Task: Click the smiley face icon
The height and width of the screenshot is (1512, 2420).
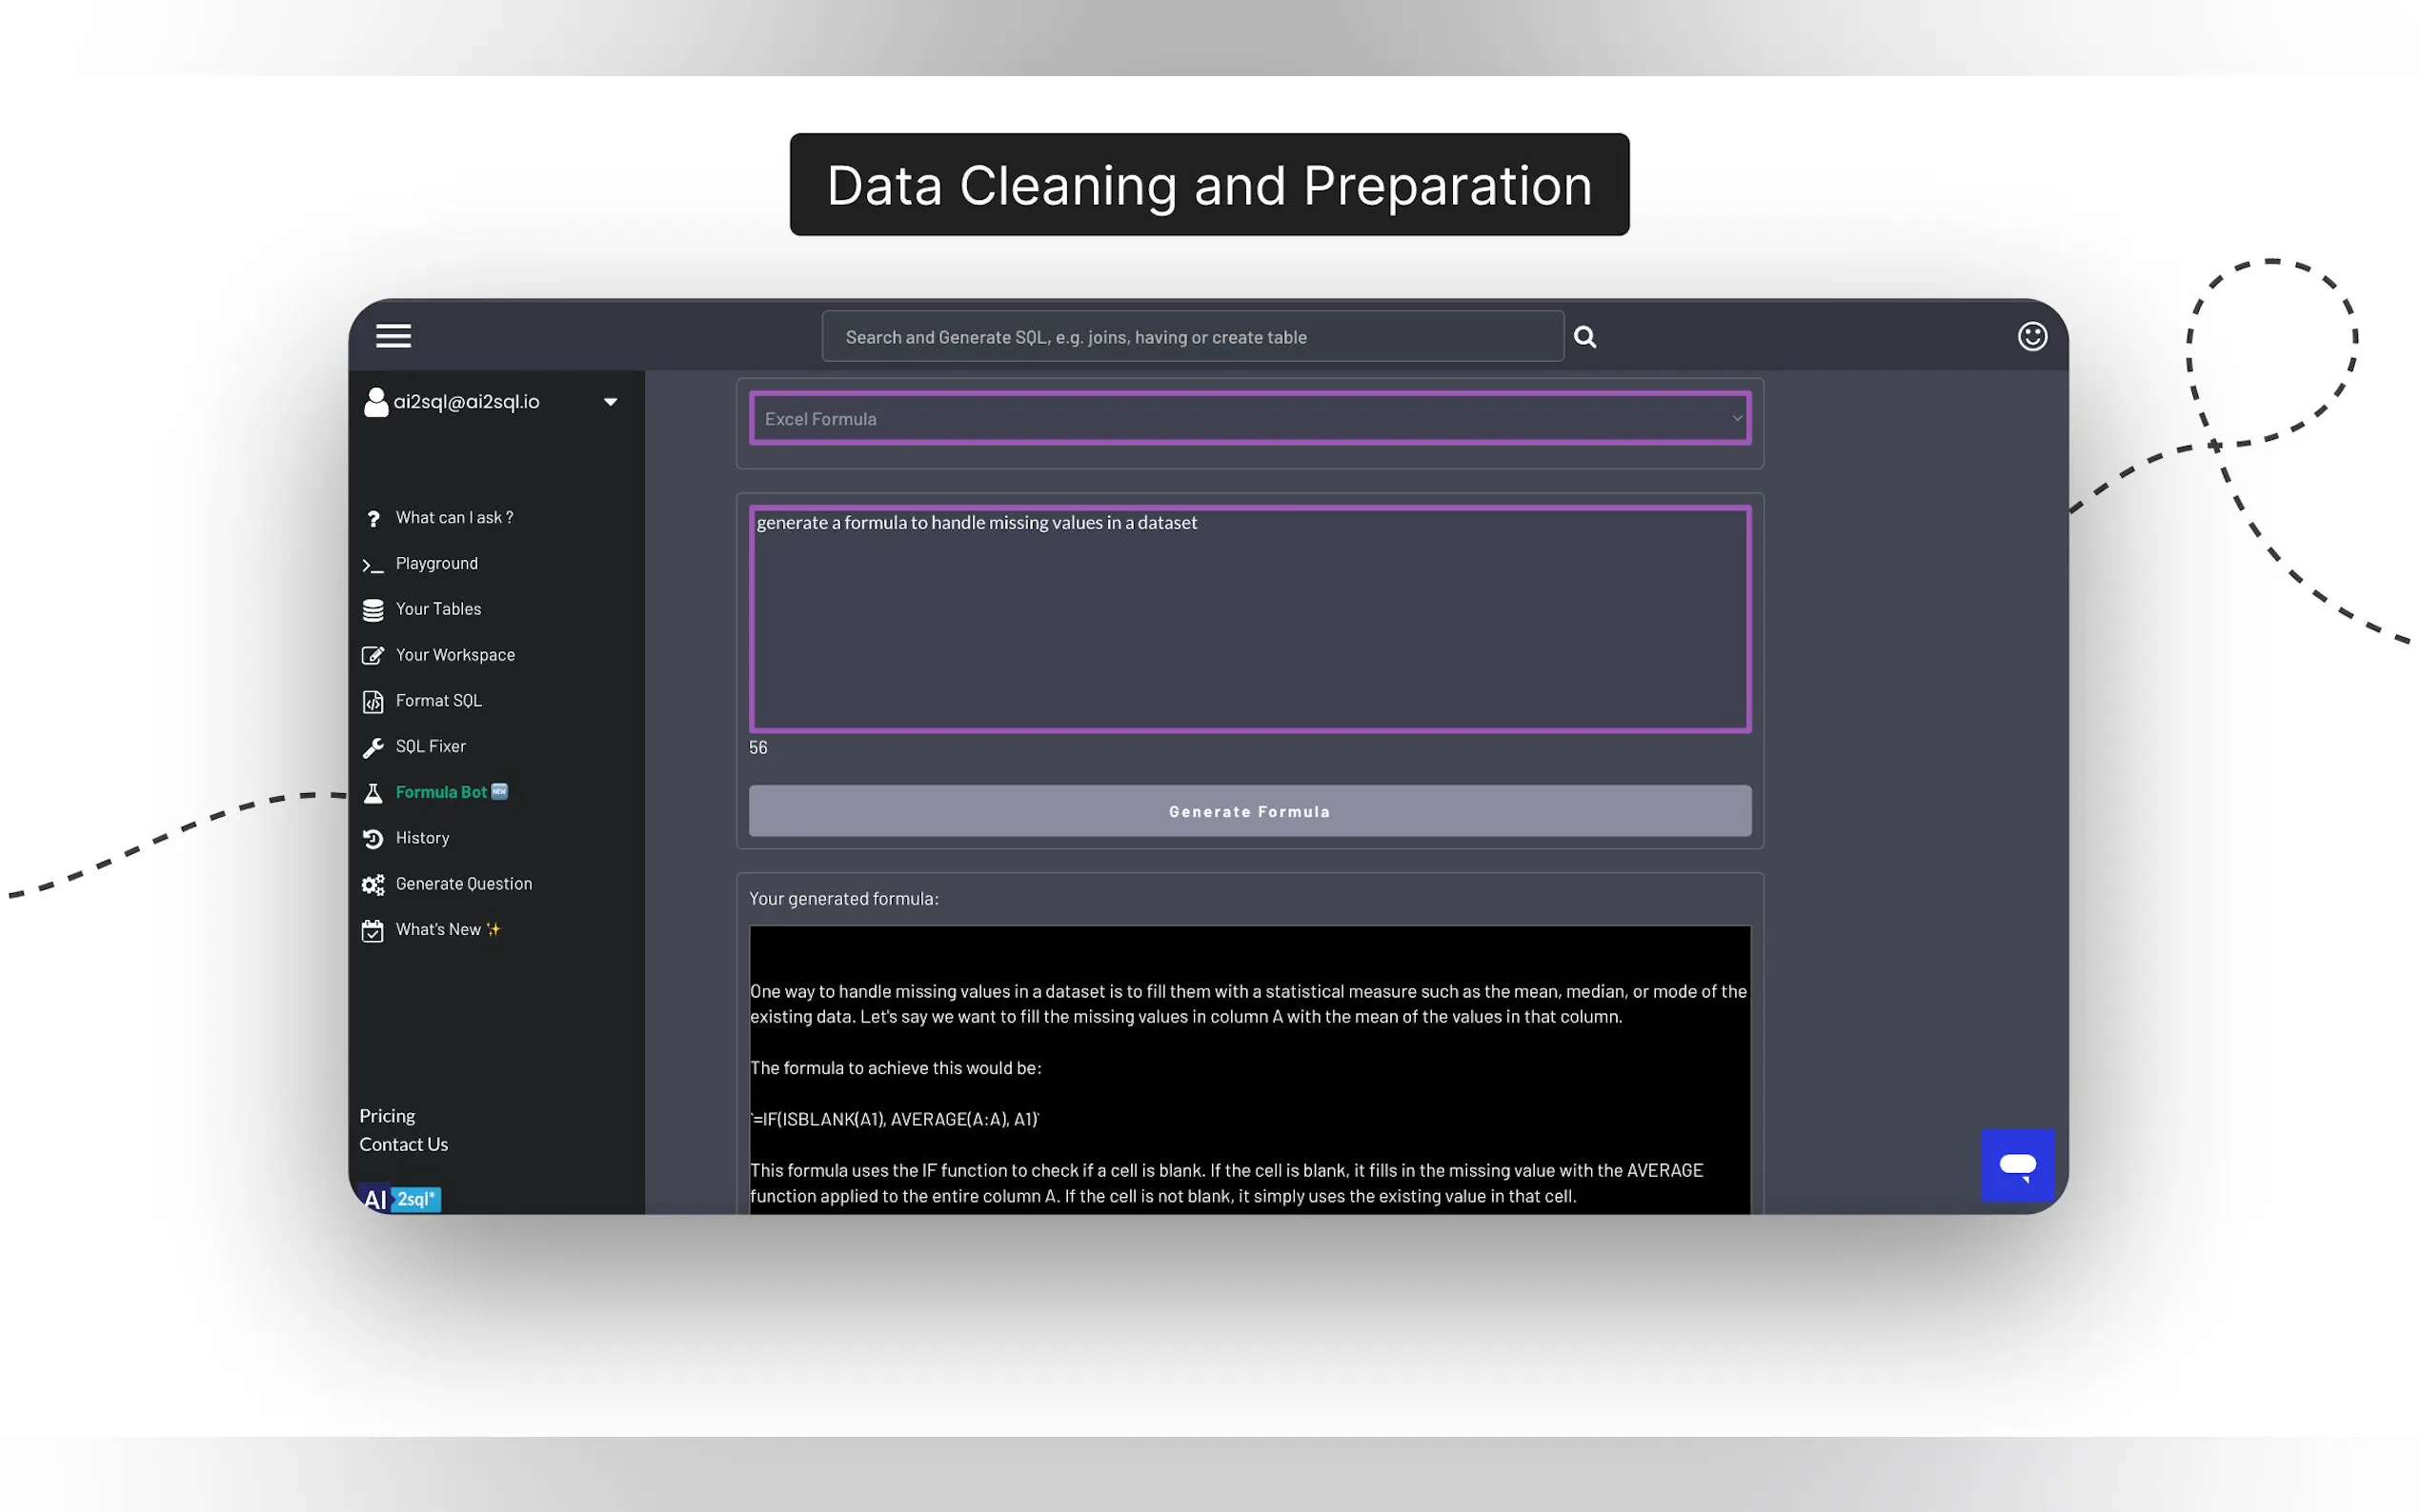Action: click(x=2032, y=336)
